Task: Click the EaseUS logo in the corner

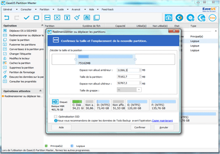Action: click(x=209, y=9)
